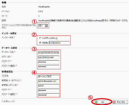129x105 pixels.
Task: Click the その他 label text
Action: pyautogui.click(x=45, y=43)
